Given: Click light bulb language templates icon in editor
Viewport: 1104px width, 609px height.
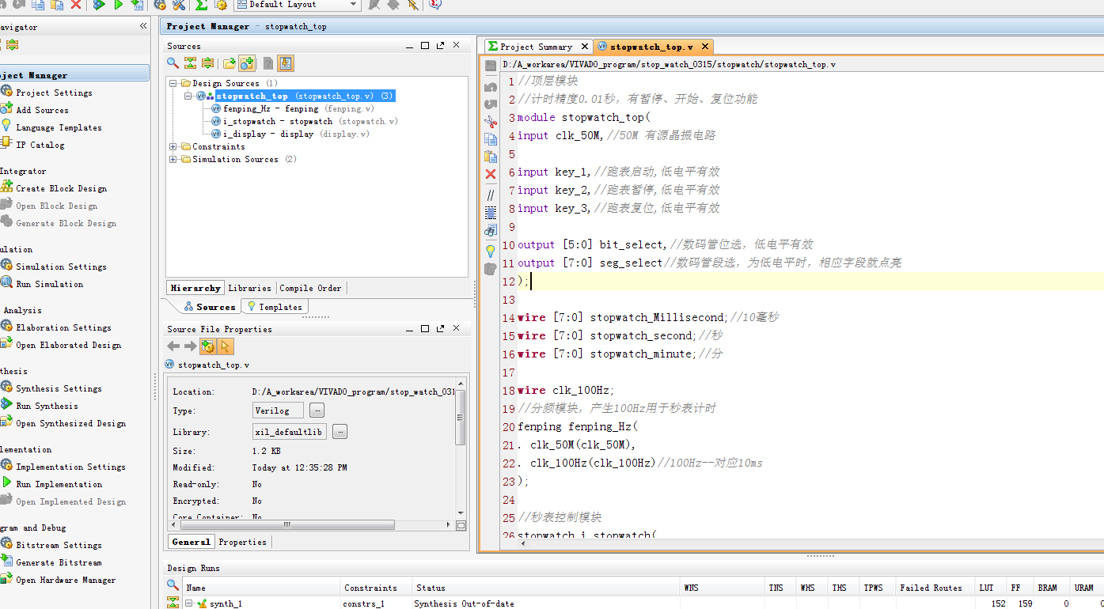Looking at the screenshot, I should tap(491, 252).
